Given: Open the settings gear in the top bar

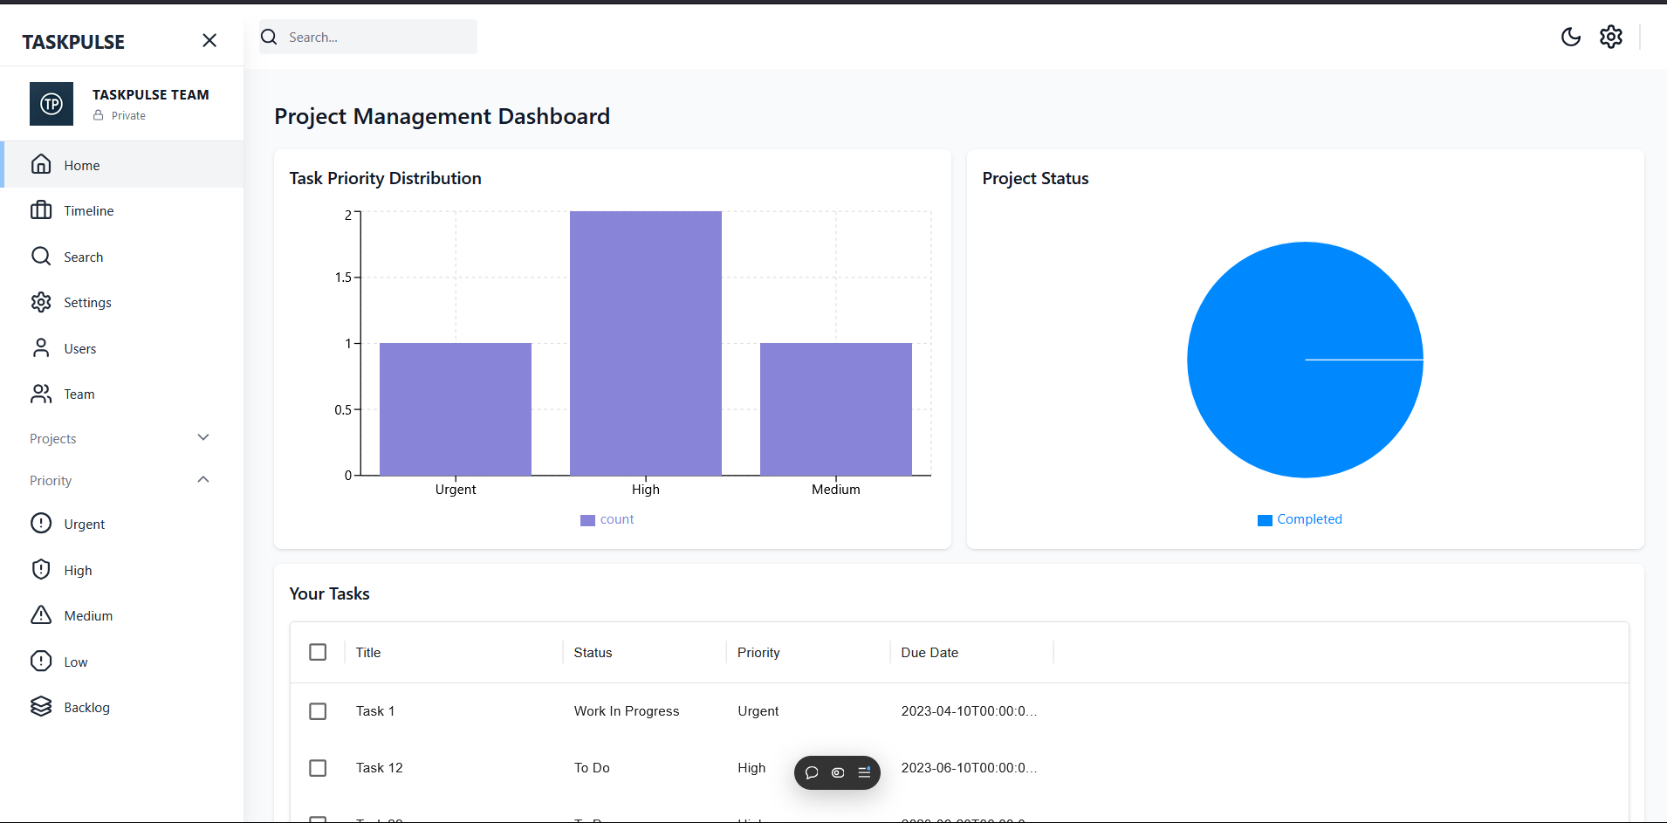Looking at the screenshot, I should (x=1611, y=37).
